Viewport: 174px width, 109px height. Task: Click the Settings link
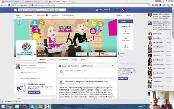click(x=119, y=15)
